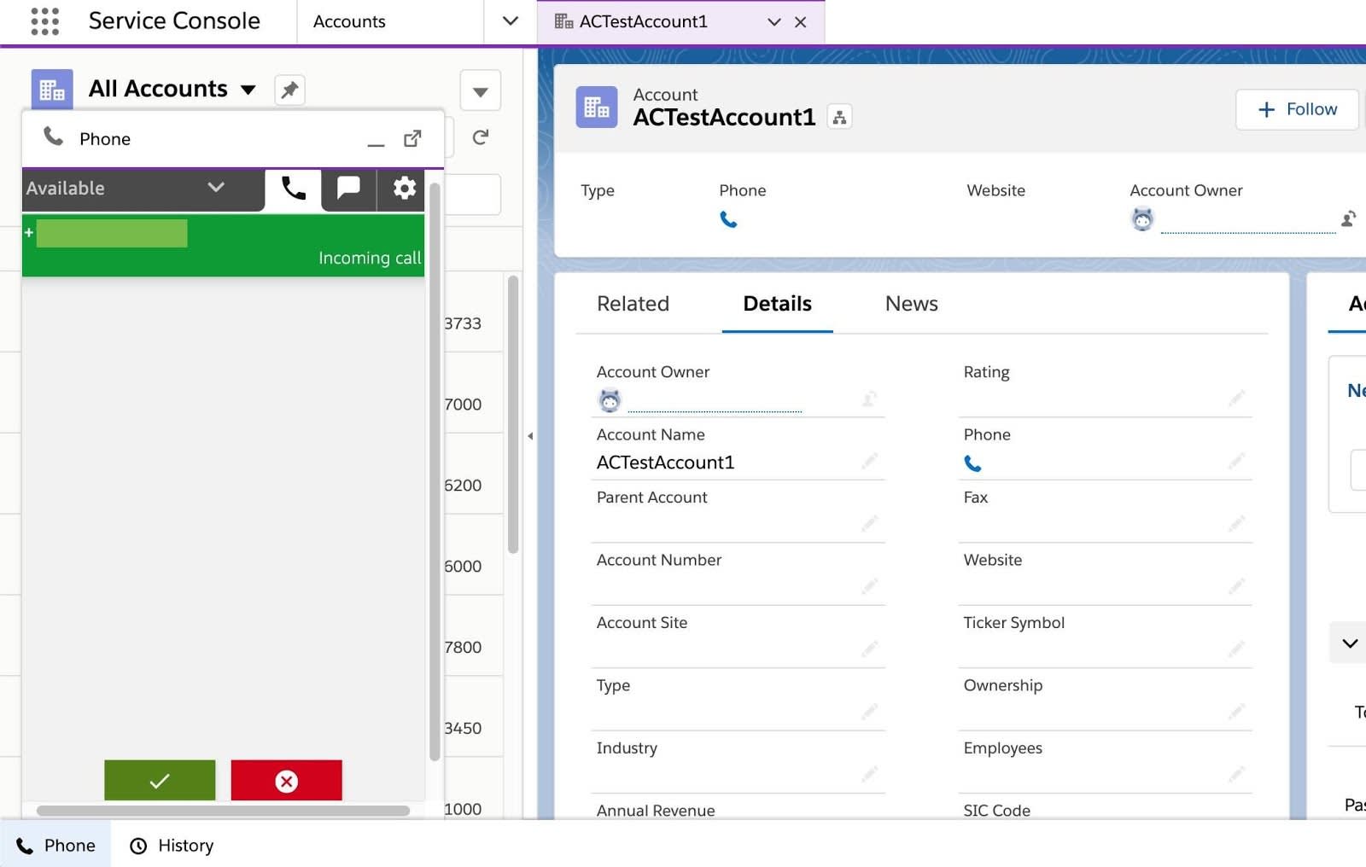Edit the Account Site field pencil
The height and width of the screenshot is (867, 1366).
(x=869, y=649)
